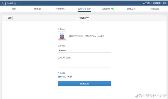The height and width of the screenshot is (99, 168).
Task: Open the API文档 link
Action: [147, 3]
